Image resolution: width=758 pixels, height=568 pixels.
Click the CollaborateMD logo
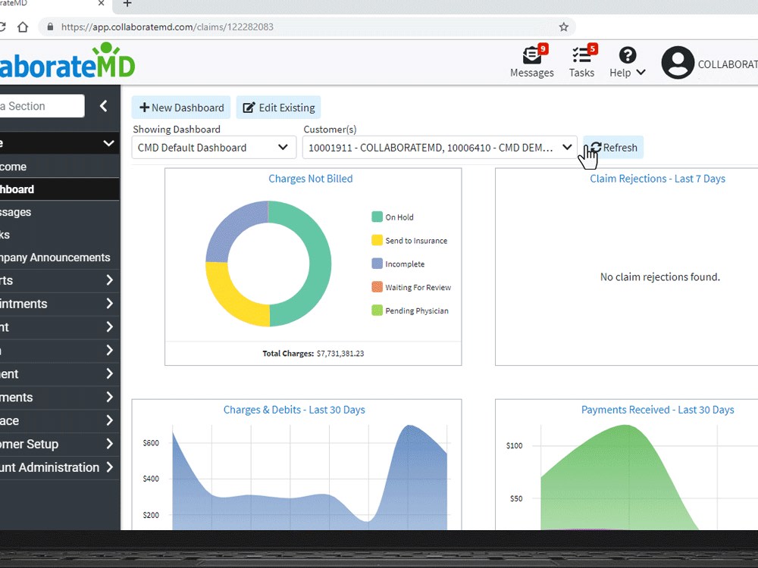click(67, 62)
